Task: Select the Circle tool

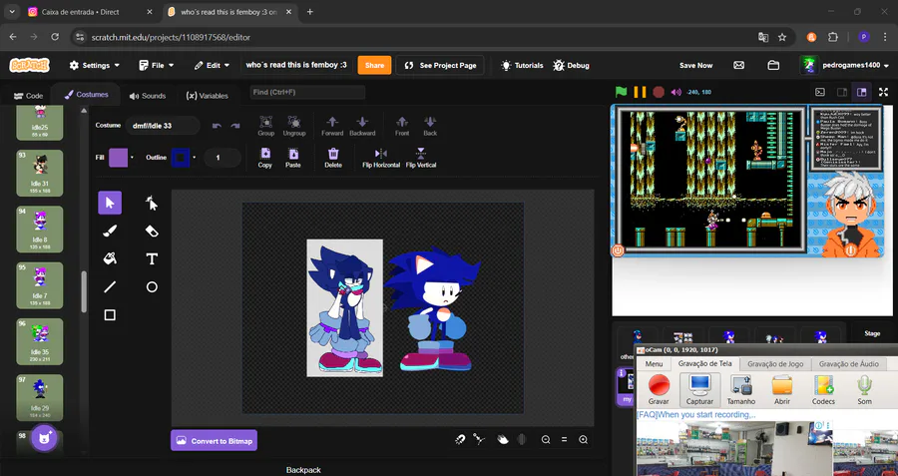Action: tap(152, 287)
